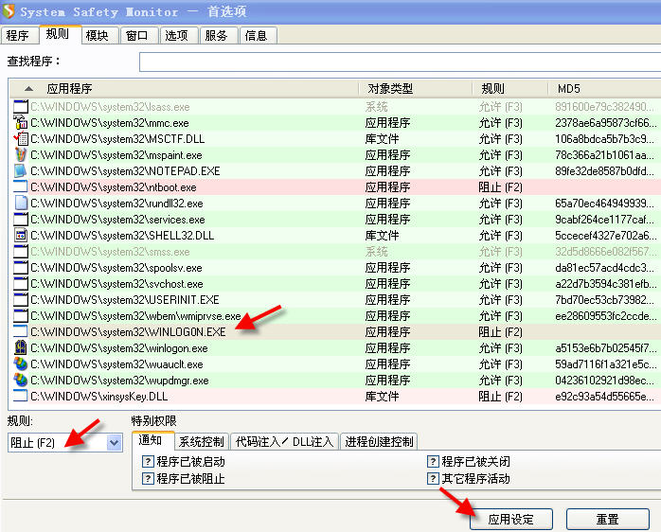The width and height of the screenshot is (661, 532).
Task: Toggle the 程序已被关闭 notification checkbox
Action: tap(433, 462)
